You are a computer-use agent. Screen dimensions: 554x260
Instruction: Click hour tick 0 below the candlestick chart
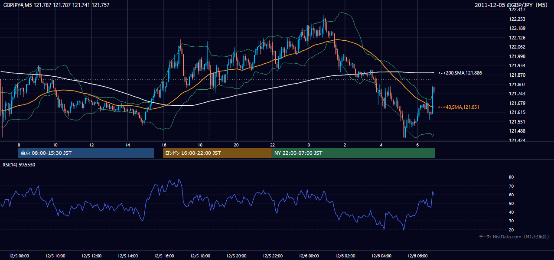click(309, 145)
